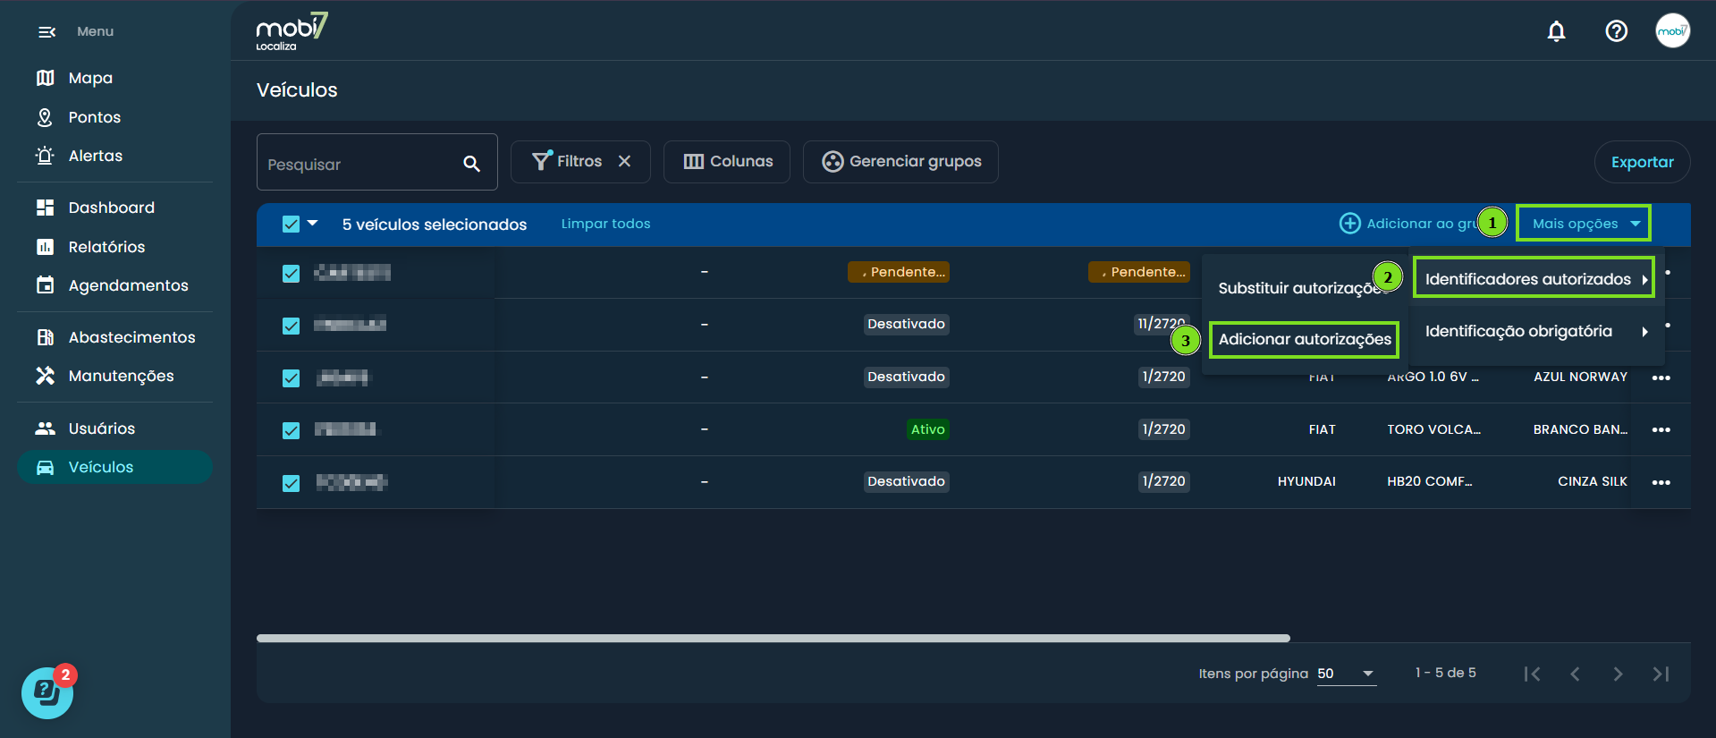Click the horizontal table scrollbar
This screenshot has height=738, width=1716.
click(773, 638)
